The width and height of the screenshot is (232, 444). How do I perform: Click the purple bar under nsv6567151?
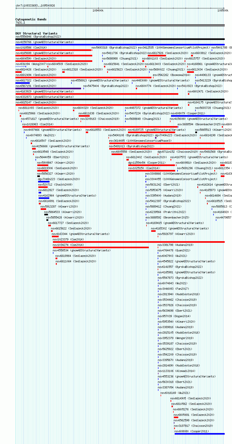tap(48, 88)
